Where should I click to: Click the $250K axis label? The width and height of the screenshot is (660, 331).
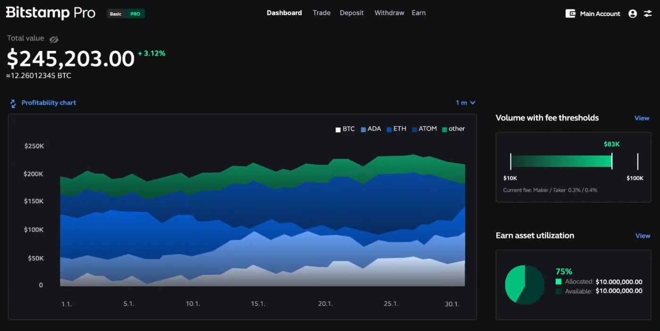pos(34,146)
